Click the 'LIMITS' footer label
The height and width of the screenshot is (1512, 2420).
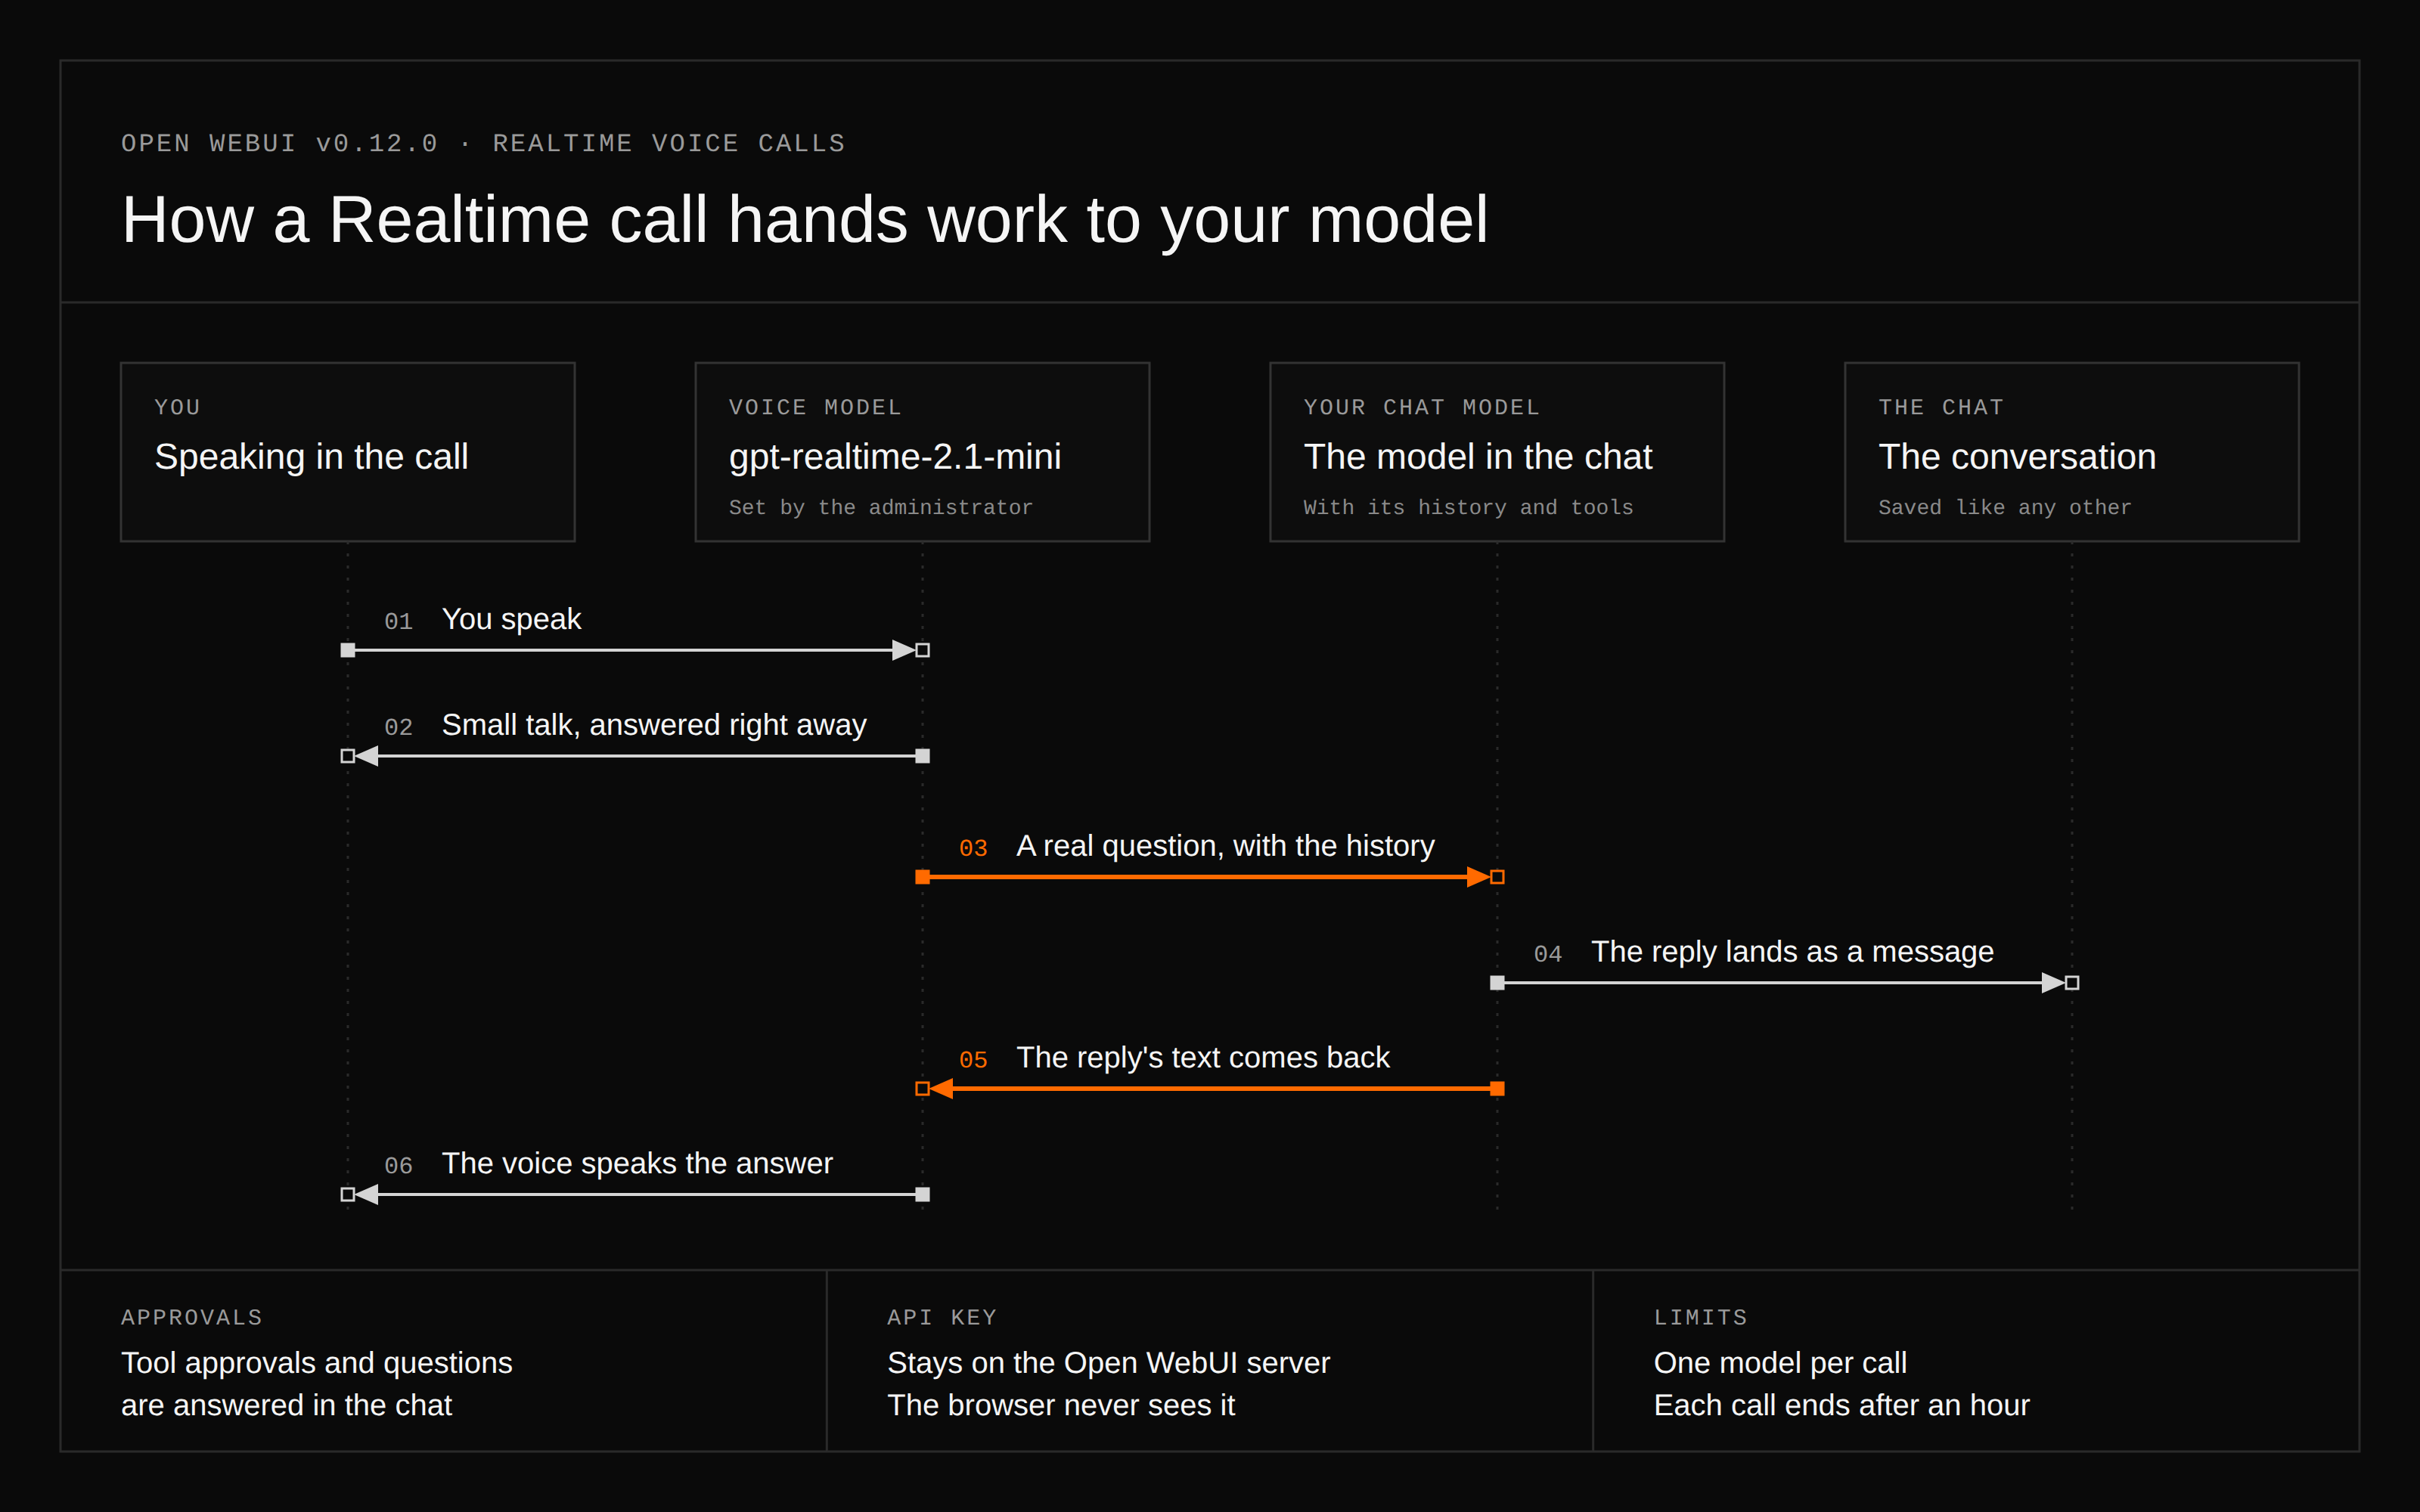coord(1700,1317)
